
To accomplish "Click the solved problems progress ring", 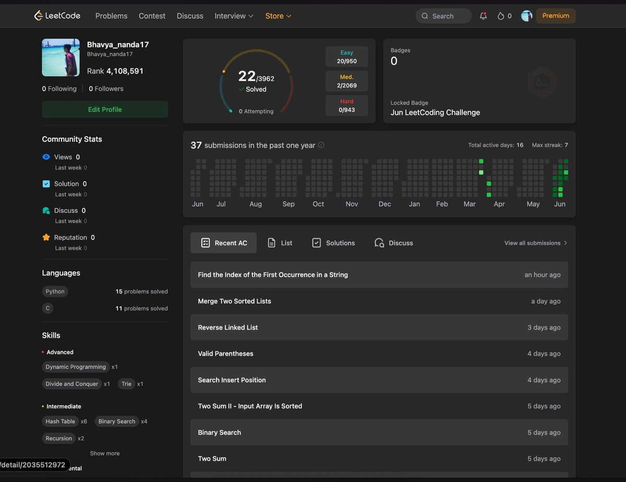I will [256, 82].
